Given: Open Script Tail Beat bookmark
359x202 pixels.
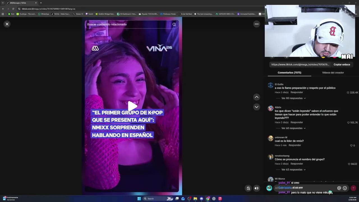Looking at the screenshot, I should 185,14.
